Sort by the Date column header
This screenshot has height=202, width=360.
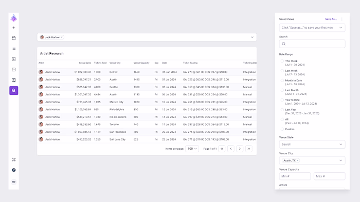(x=165, y=63)
